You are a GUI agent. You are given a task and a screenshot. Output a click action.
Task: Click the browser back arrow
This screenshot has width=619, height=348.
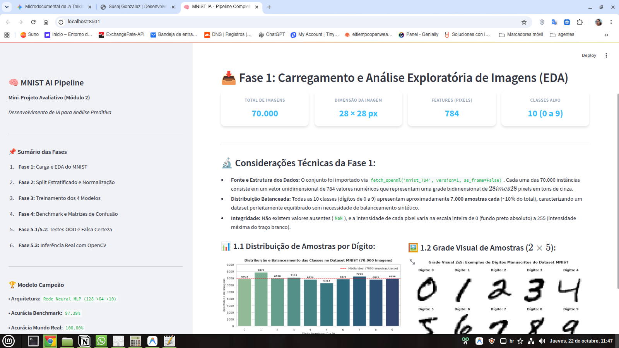click(x=8, y=22)
